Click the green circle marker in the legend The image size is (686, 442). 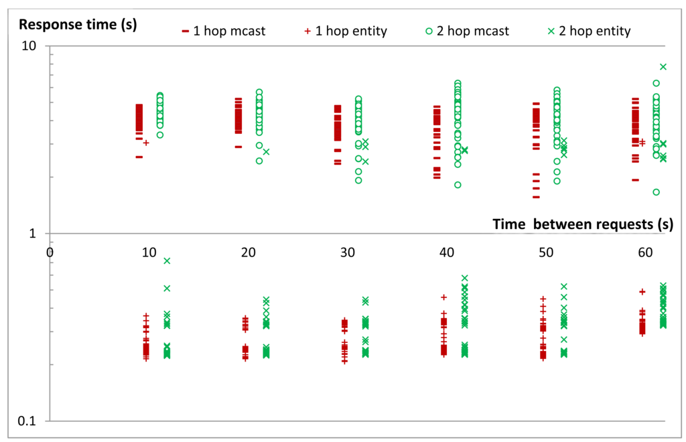428,31
